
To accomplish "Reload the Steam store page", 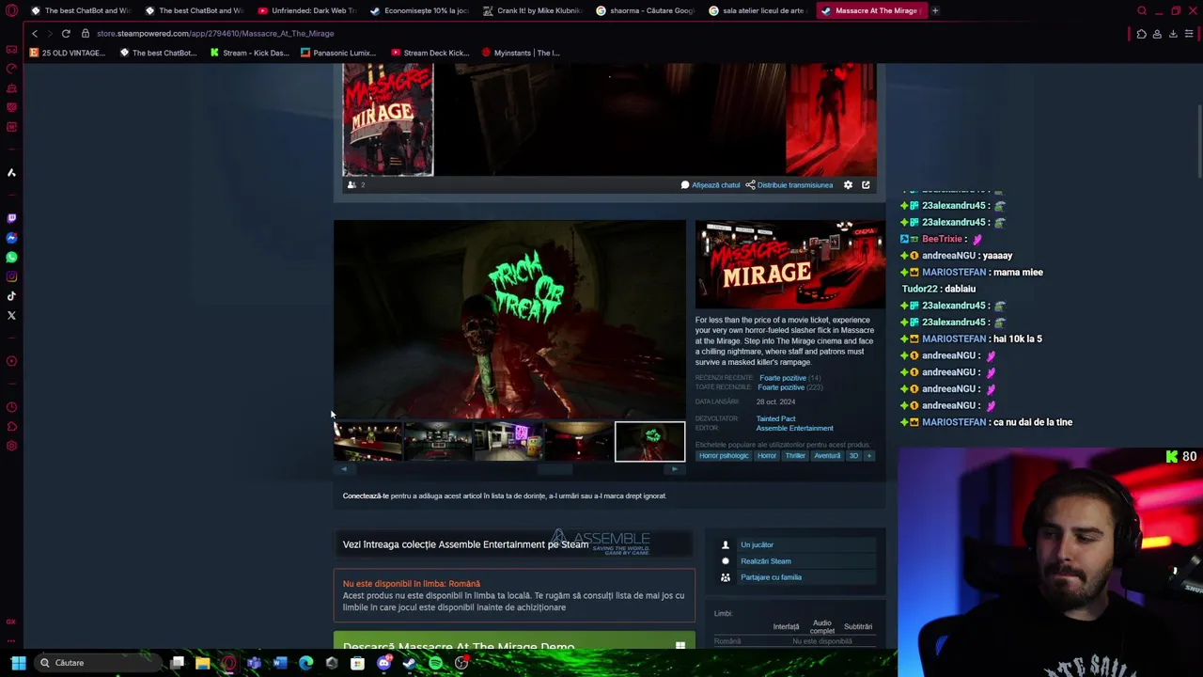I will pos(66,33).
